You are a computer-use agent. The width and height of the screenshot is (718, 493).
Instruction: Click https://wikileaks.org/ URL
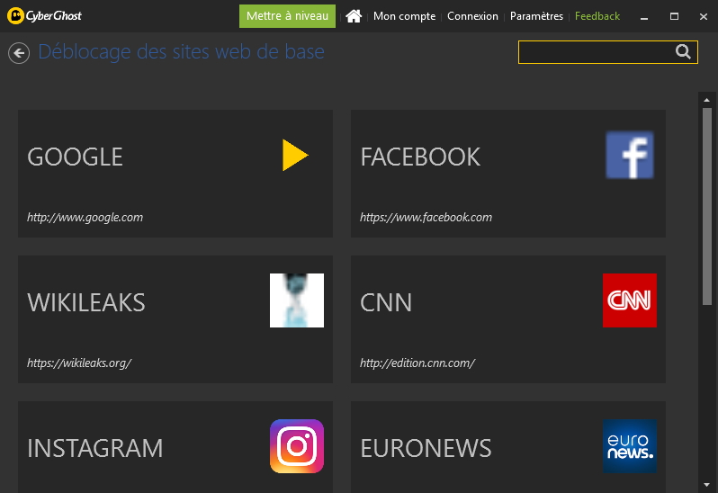click(x=79, y=363)
